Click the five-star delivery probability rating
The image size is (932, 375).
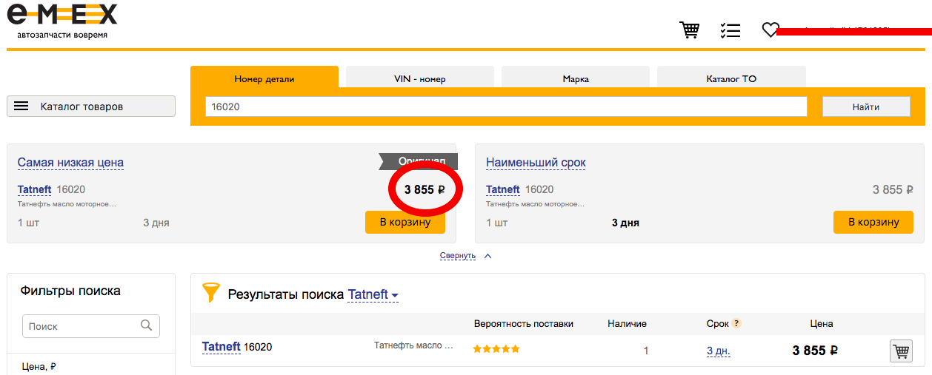click(x=496, y=348)
